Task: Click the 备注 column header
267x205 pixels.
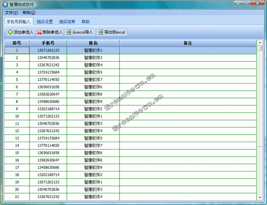Action: point(188,43)
